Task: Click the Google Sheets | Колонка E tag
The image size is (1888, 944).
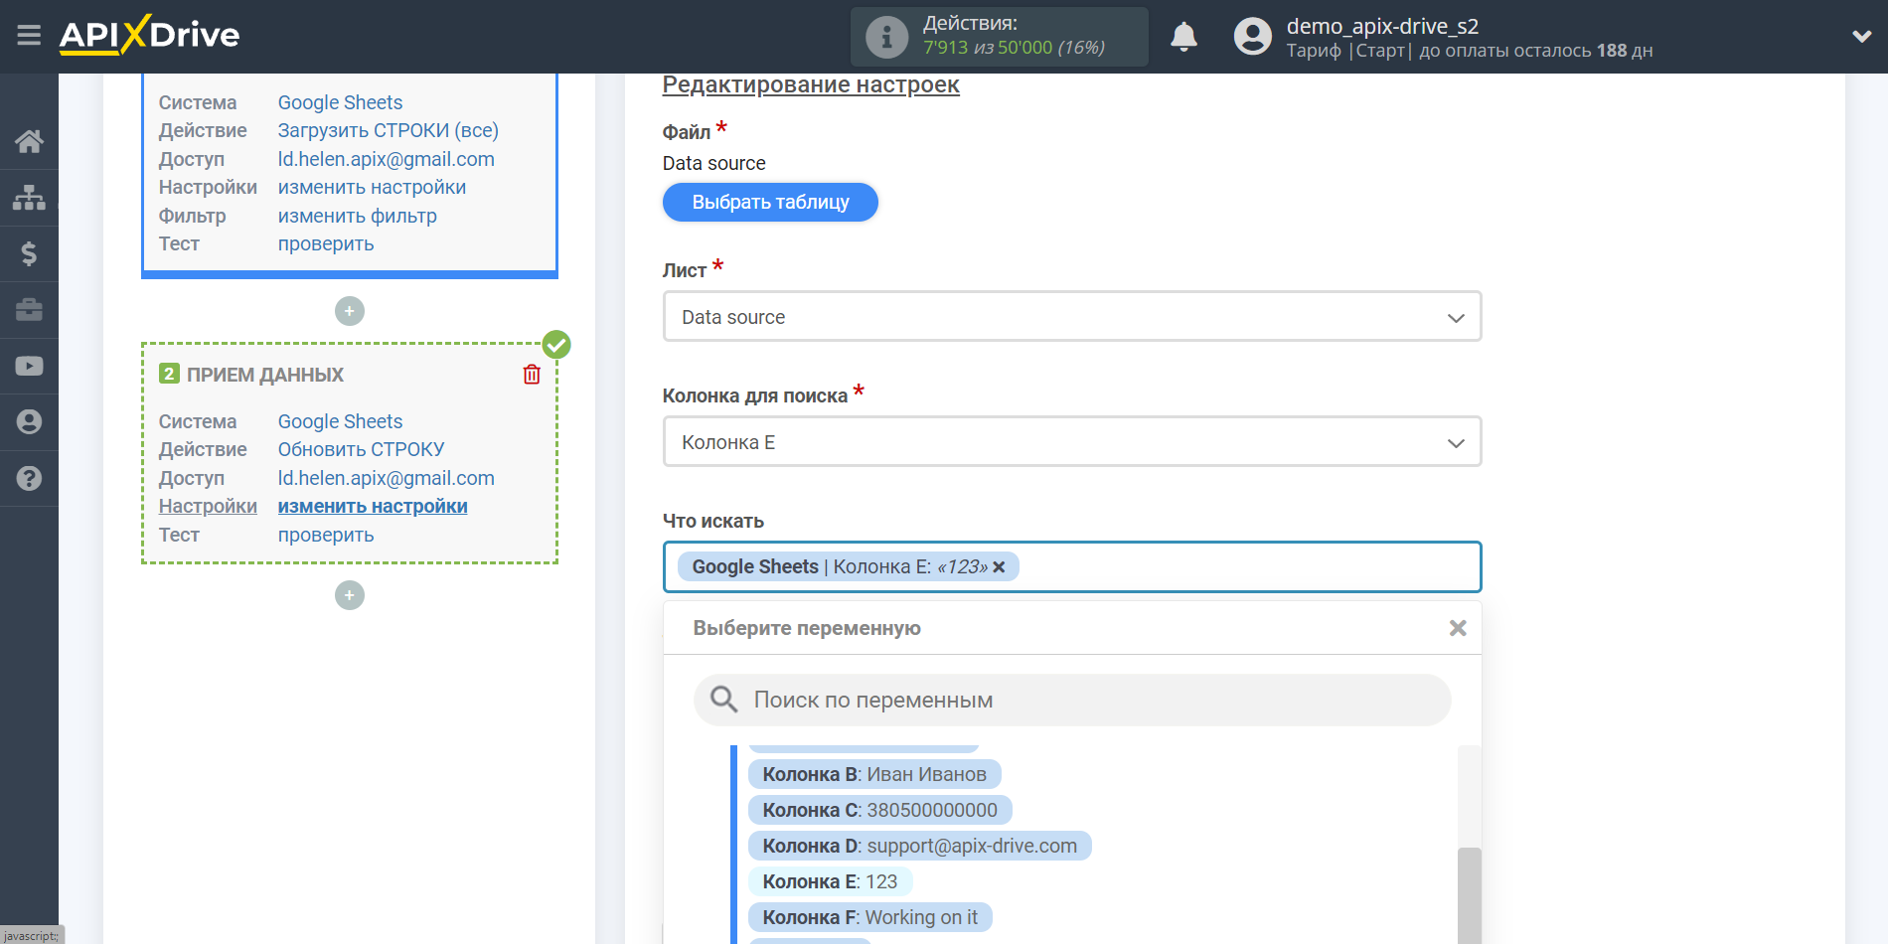Action: 848,566
